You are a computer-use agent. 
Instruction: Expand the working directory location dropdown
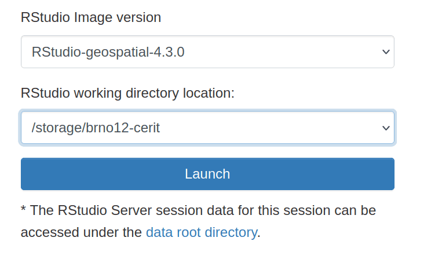click(x=207, y=128)
